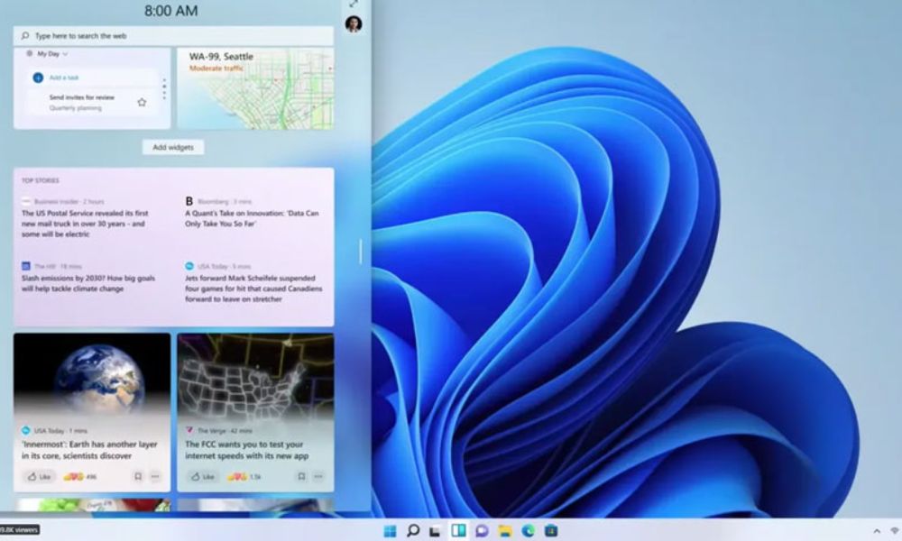Open Search from the taskbar
Viewport: 902px width, 541px height.
click(413, 531)
